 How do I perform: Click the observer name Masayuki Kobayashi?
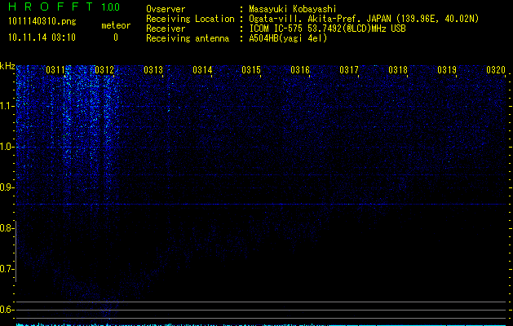pos(293,9)
